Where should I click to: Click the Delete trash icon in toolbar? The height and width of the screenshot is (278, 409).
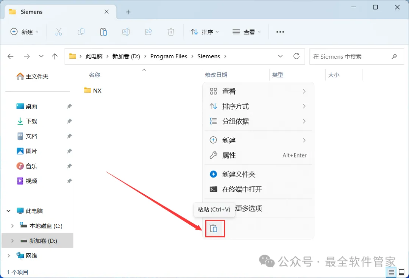(x=171, y=32)
